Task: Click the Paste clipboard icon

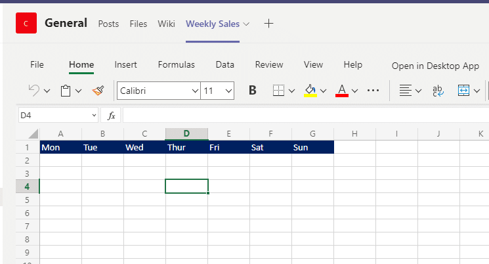Action: pos(66,91)
